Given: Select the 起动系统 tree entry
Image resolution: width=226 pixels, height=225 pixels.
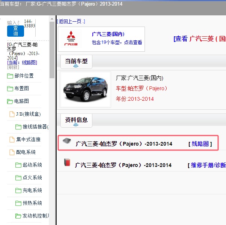Looking at the screenshot, I should [x=32, y=165].
